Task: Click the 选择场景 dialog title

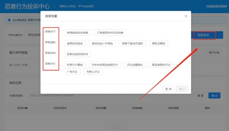Action: pos(51,16)
